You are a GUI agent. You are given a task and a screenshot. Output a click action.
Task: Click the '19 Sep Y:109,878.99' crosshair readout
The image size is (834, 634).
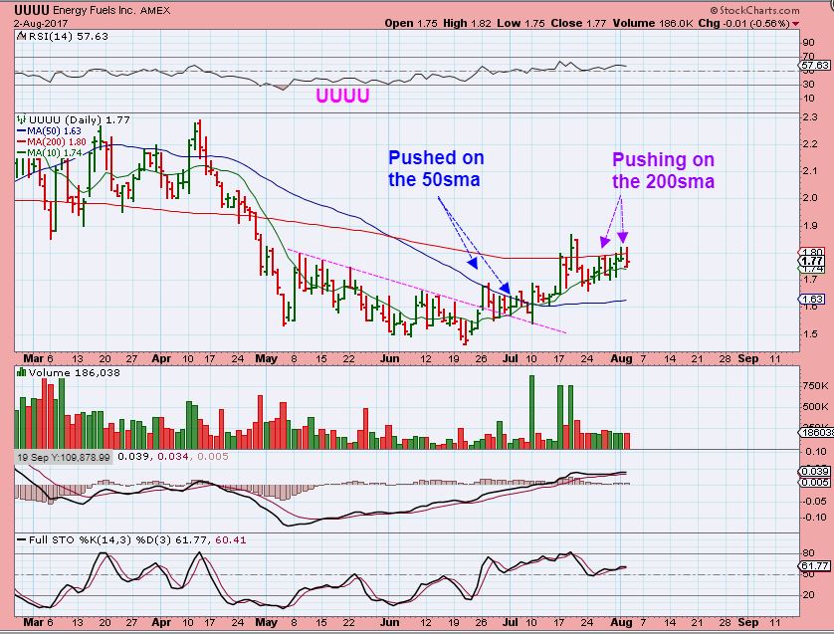[64, 457]
